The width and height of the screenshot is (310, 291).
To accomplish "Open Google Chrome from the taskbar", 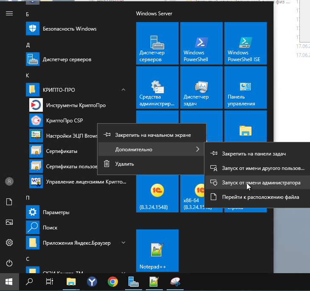I will (113, 282).
